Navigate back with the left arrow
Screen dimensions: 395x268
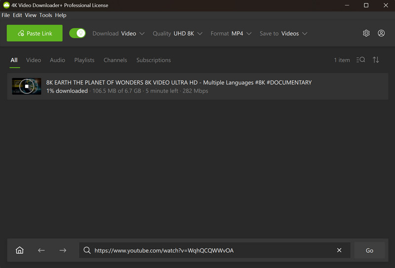[41, 250]
